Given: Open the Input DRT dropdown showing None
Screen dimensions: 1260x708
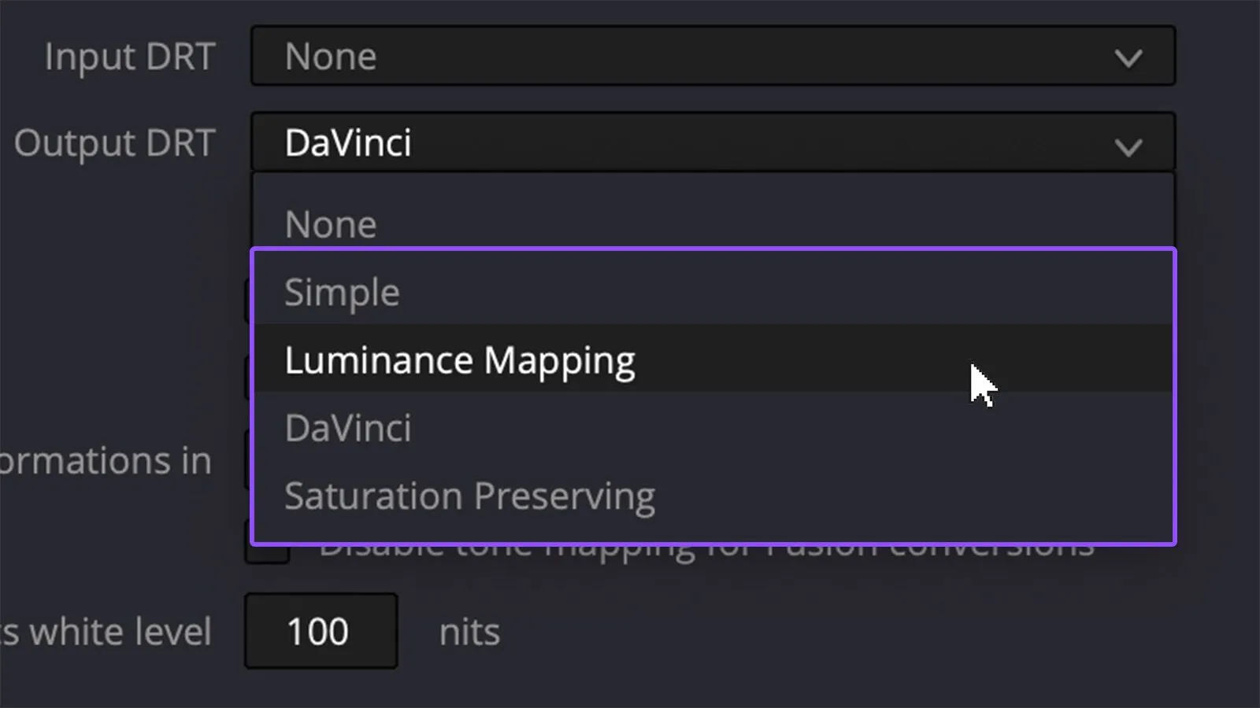Looking at the screenshot, I should click(713, 56).
